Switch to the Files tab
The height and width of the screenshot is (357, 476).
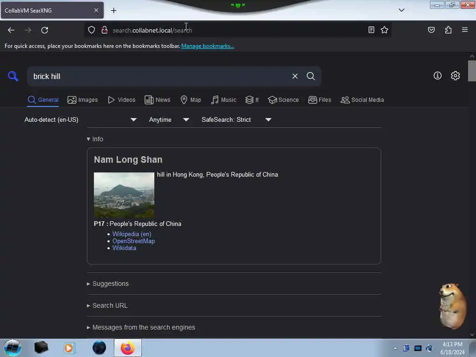[x=319, y=100]
